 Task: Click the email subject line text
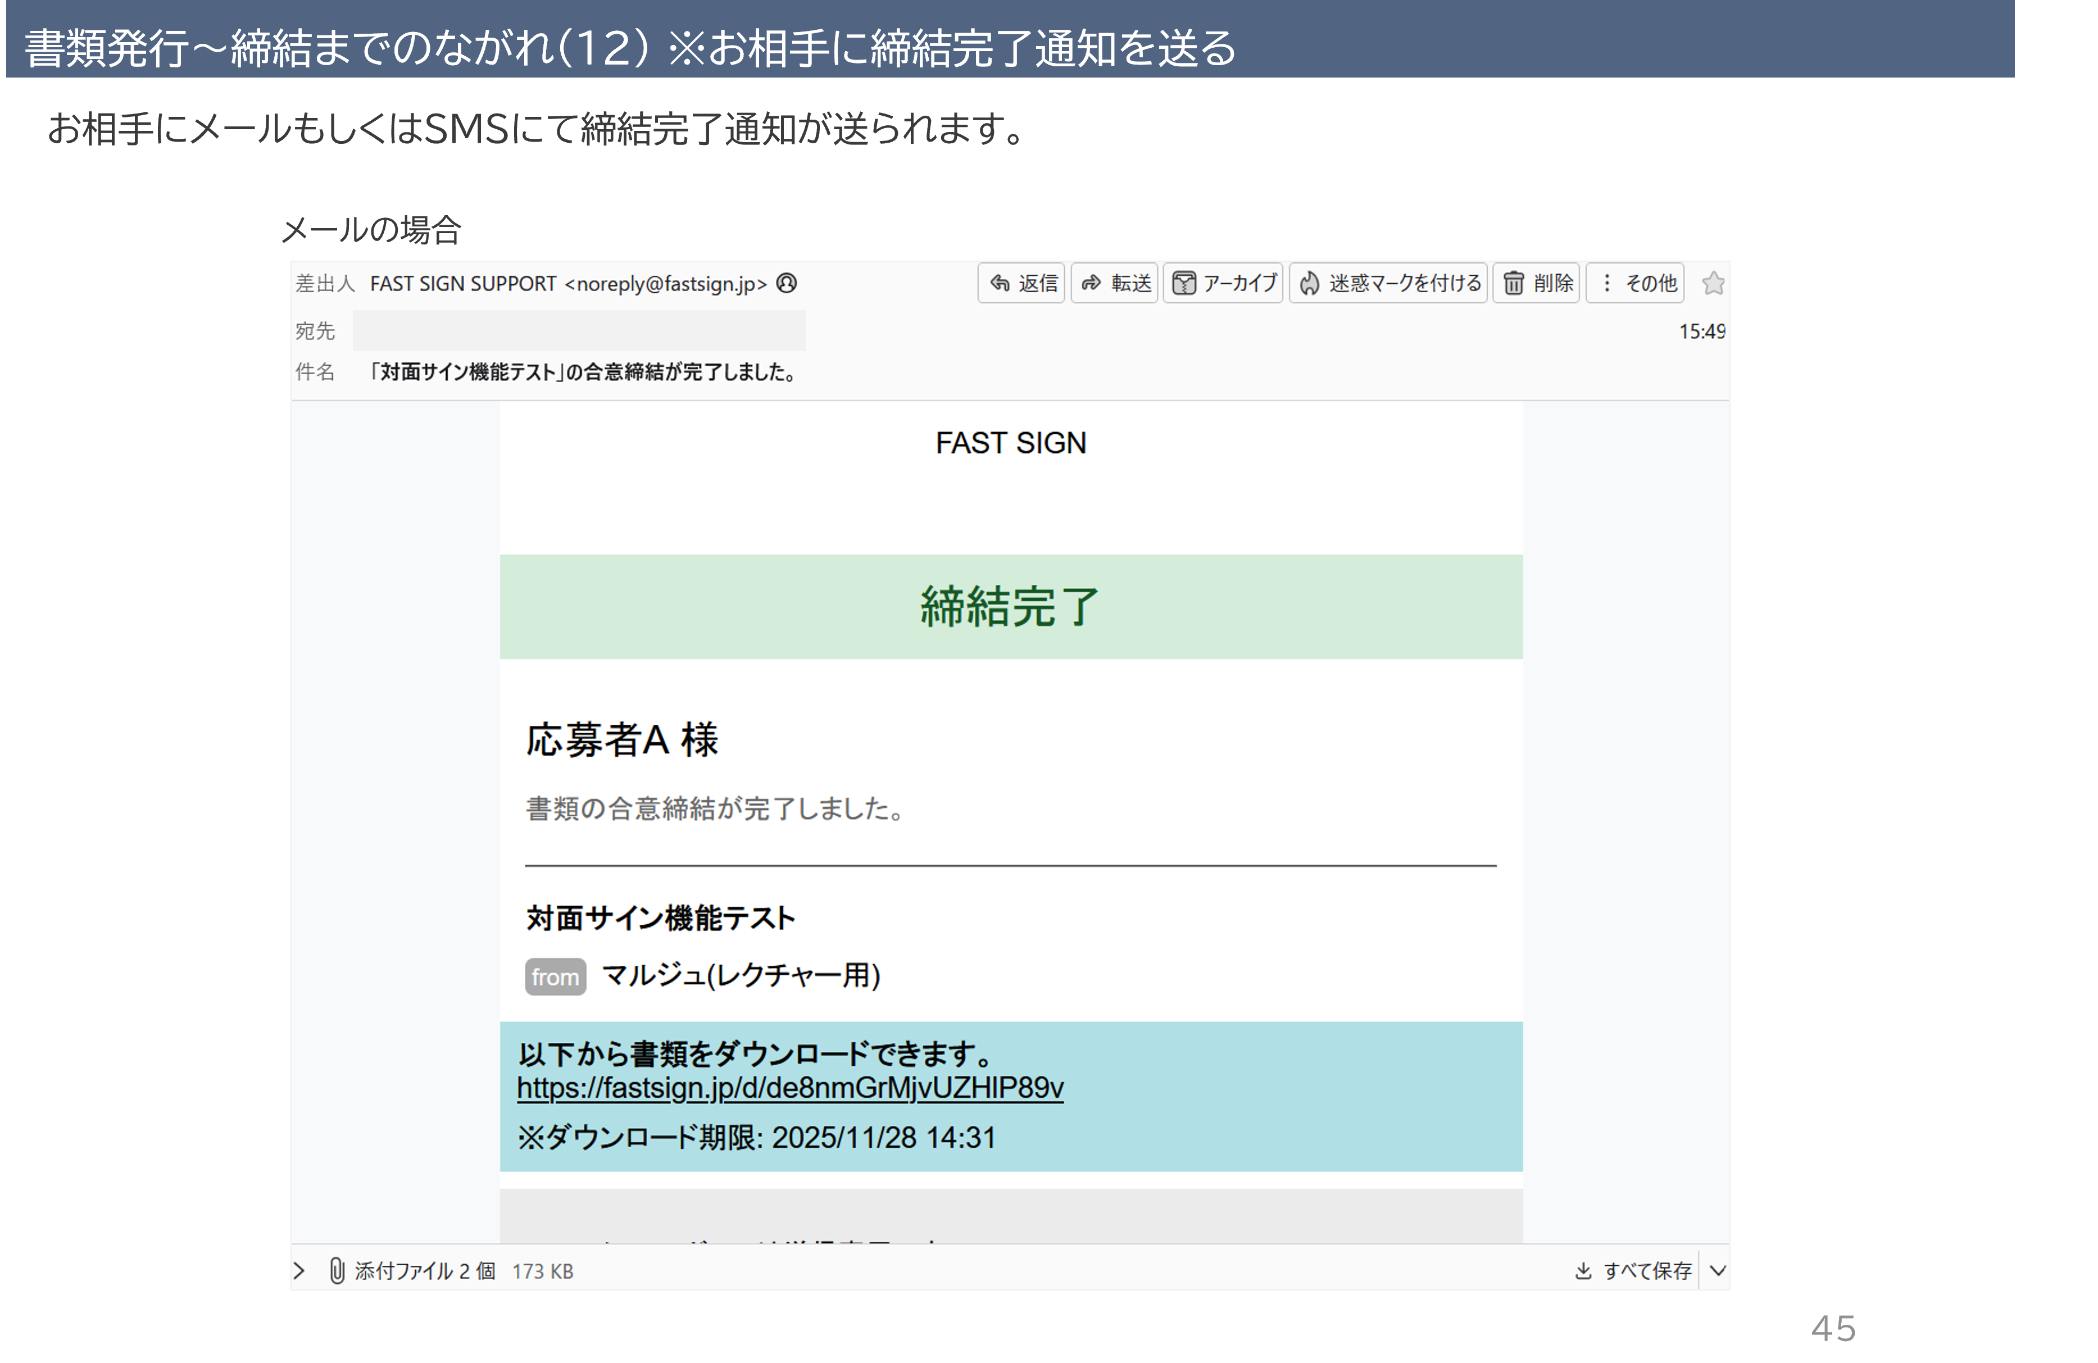[x=583, y=372]
